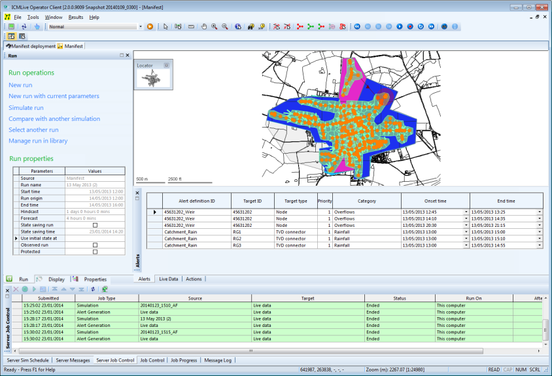Viewport: 552px width, 376px height.
Task: Activate the hand pan tool
Action: 204,27
